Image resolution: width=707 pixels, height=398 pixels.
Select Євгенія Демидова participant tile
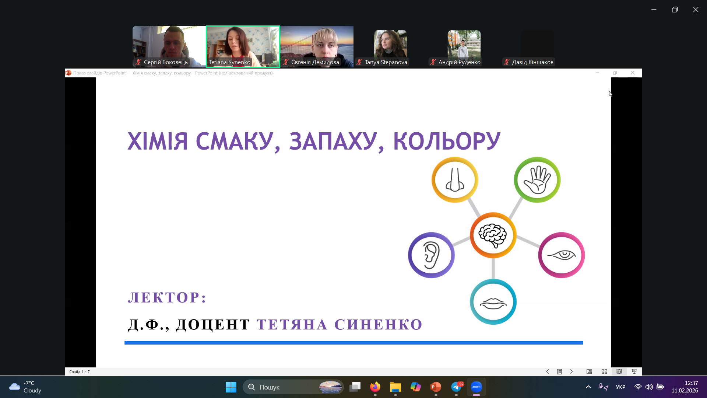click(x=317, y=46)
